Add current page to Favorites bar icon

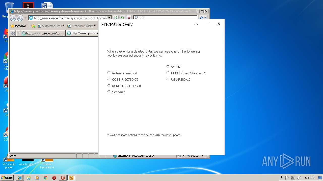point(33,26)
